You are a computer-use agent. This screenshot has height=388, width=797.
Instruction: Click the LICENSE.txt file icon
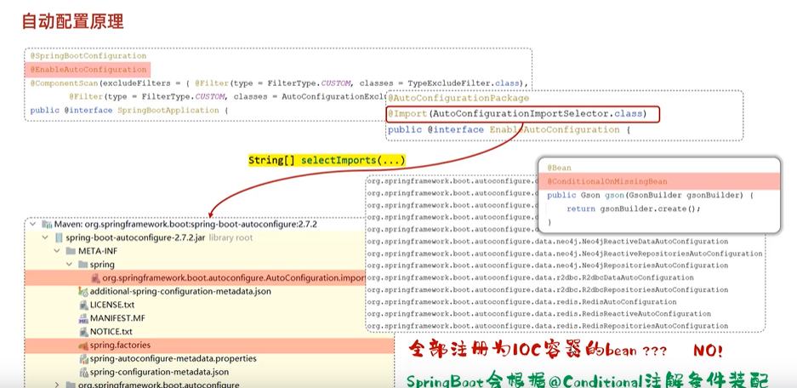tap(84, 305)
